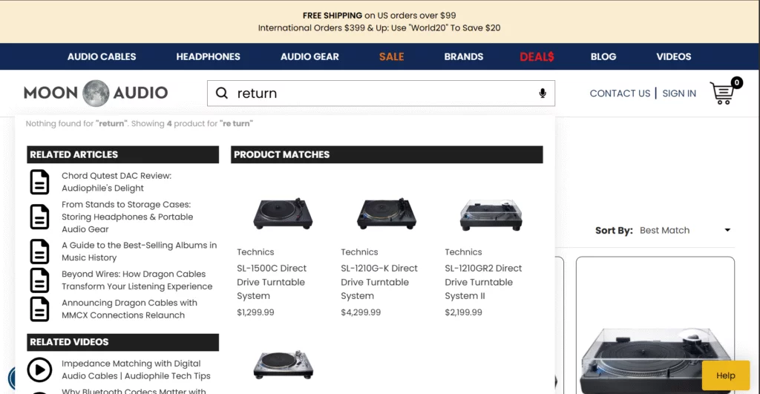The height and width of the screenshot is (394, 760).
Task: Click the search magnifier icon
Action: [x=221, y=93]
